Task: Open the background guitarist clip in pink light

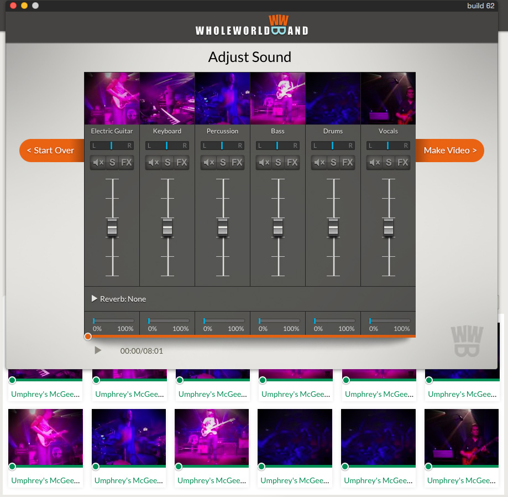Action: tap(45, 437)
